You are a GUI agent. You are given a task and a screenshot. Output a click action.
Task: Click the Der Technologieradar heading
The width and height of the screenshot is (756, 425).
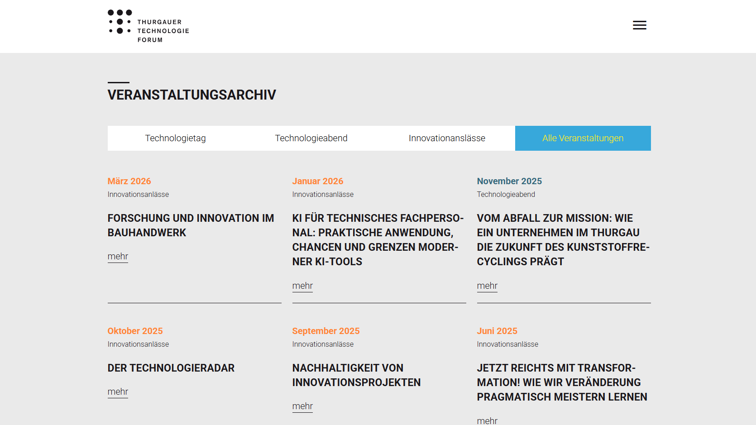point(171,368)
